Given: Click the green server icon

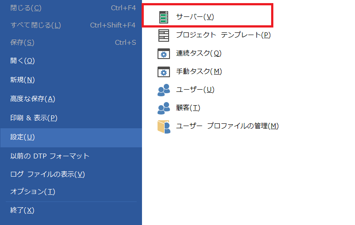Looking at the screenshot, I should [164, 17].
